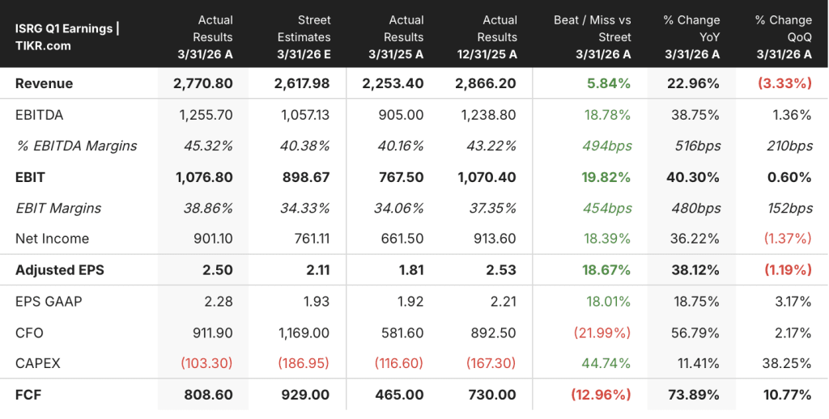Click EBITDA margin value 45.32%
Image resolution: width=829 pixels, height=419 pixels.
coord(208,146)
